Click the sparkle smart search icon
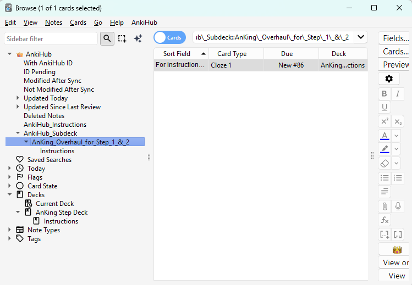The width and height of the screenshot is (412, 285). [138, 38]
